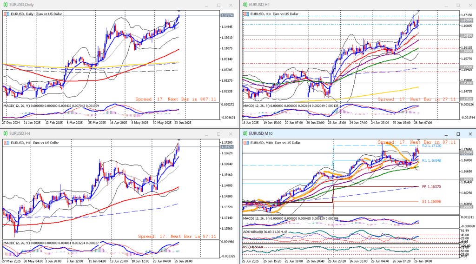The height and width of the screenshot is (264, 476).
Task: Maximize the EURUSD,H4 chart window
Action: (x=218, y=134)
